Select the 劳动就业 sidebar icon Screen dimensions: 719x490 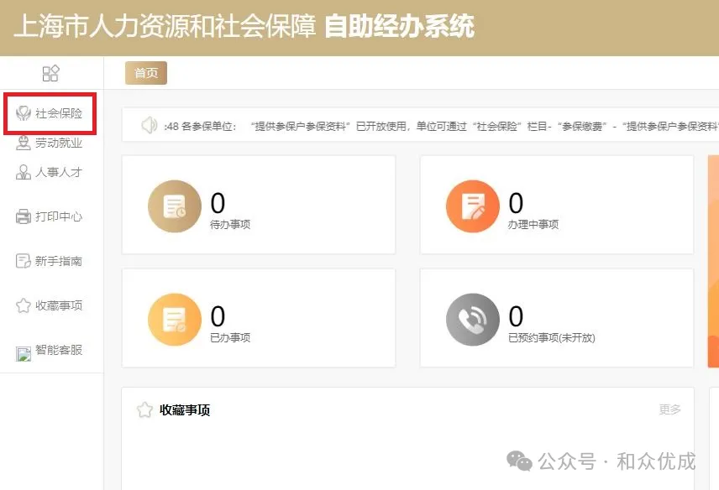50,143
